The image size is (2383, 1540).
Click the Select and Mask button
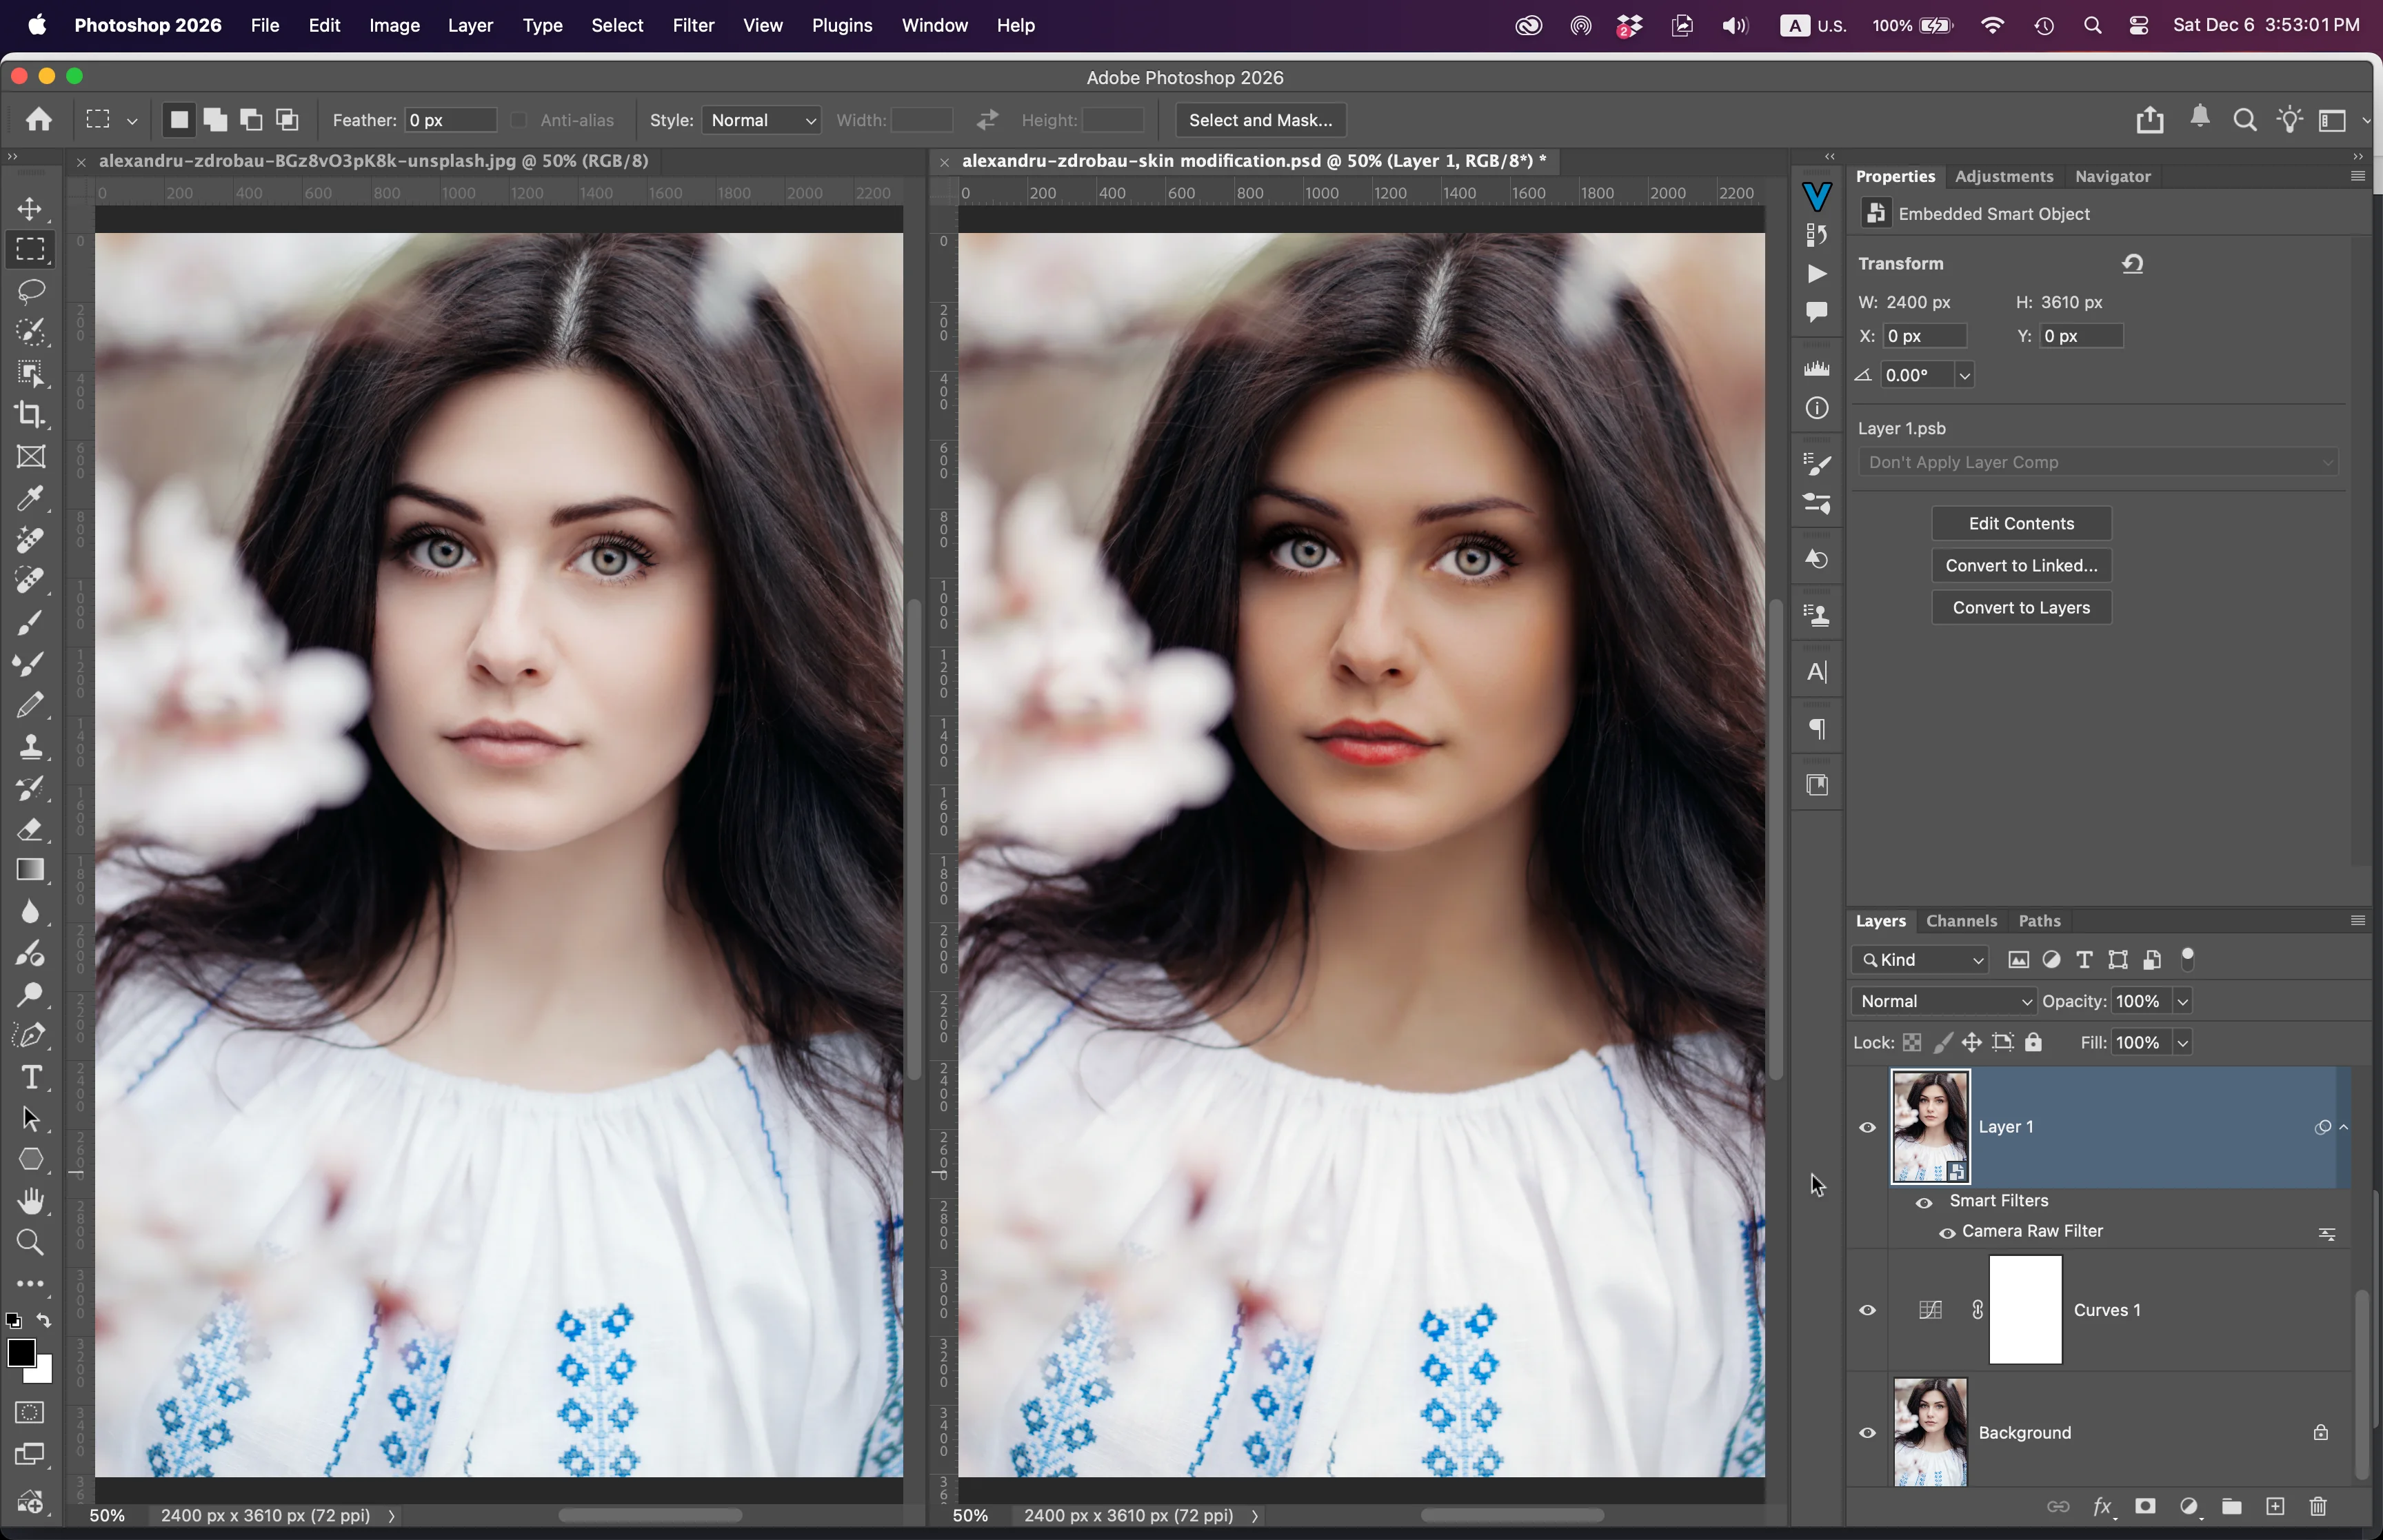(x=1259, y=120)
